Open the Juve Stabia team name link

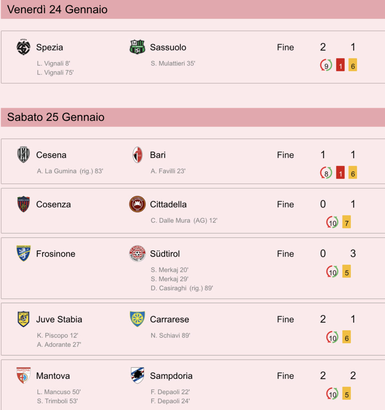click(59, 319)
